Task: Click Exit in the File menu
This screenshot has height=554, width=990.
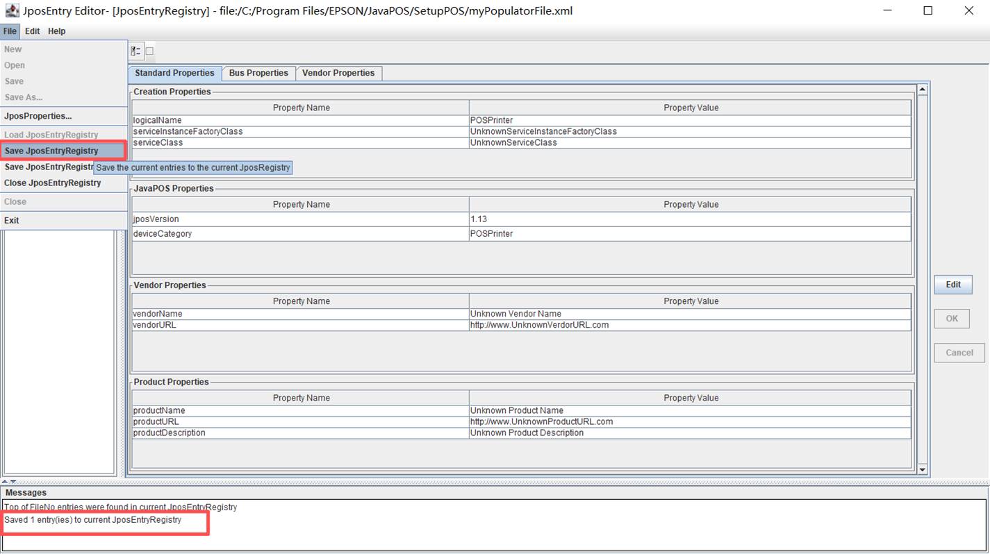Action: (64, 220)
